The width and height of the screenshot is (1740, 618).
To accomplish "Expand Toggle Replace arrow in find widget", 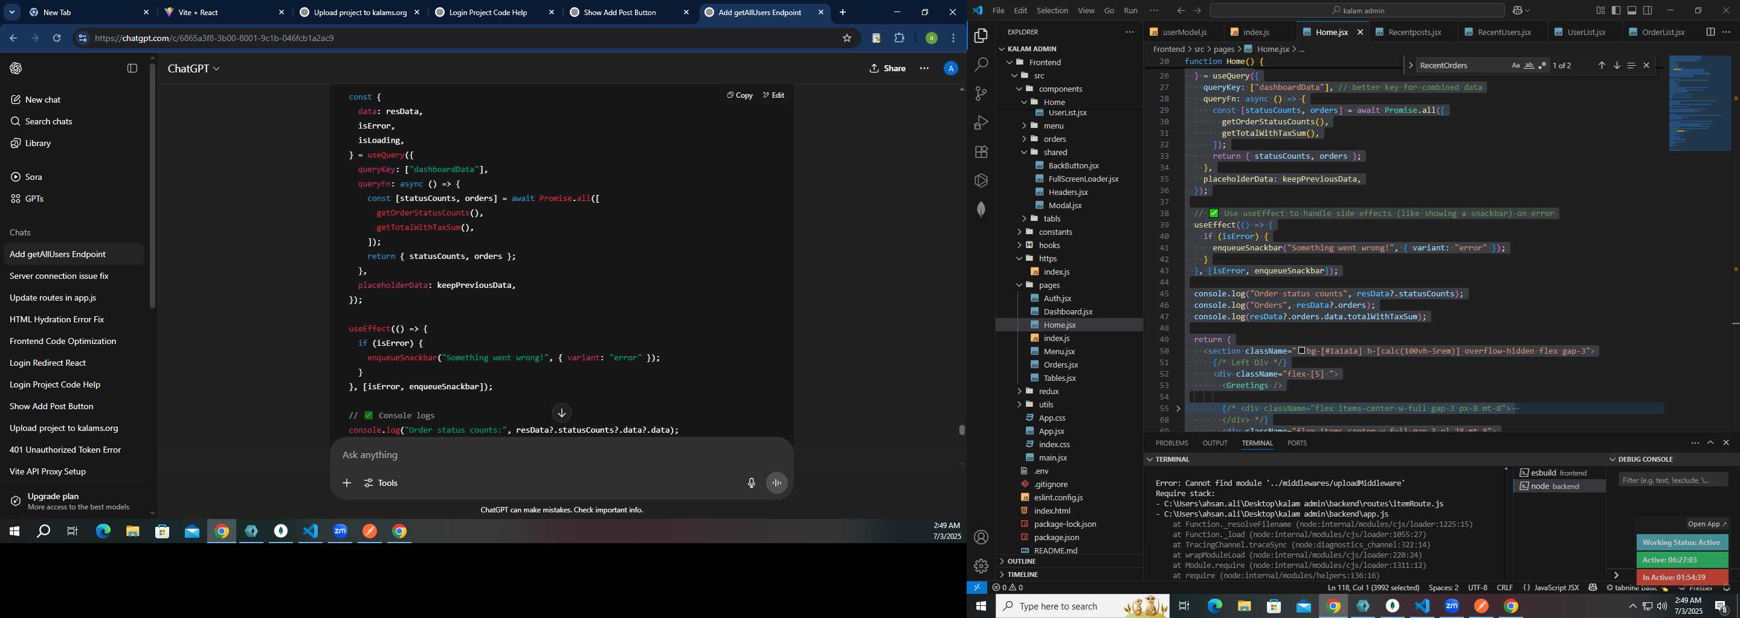I will (1410, 65).
